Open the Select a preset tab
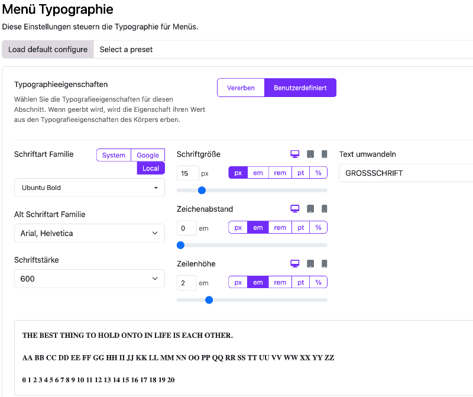This screenshot has height=397, width=473. point(126,50)
